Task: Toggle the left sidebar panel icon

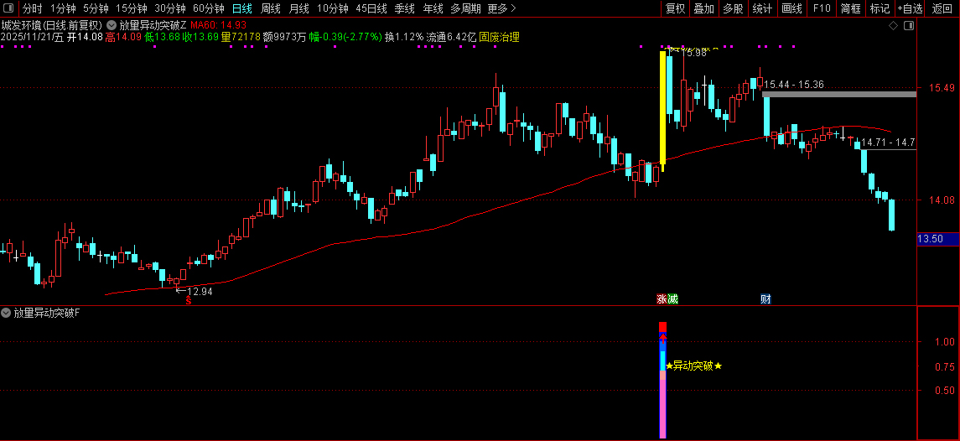Action: (x=8, y=8)
